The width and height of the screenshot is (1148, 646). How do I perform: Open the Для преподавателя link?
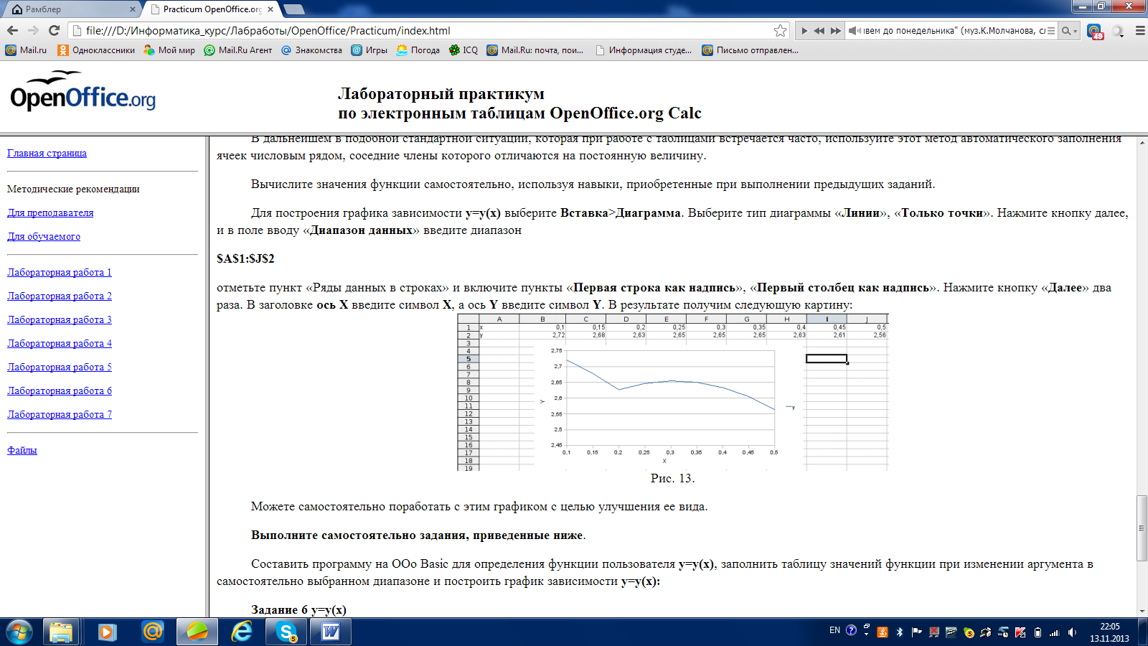pyautogui.click(x=50, y=212)
